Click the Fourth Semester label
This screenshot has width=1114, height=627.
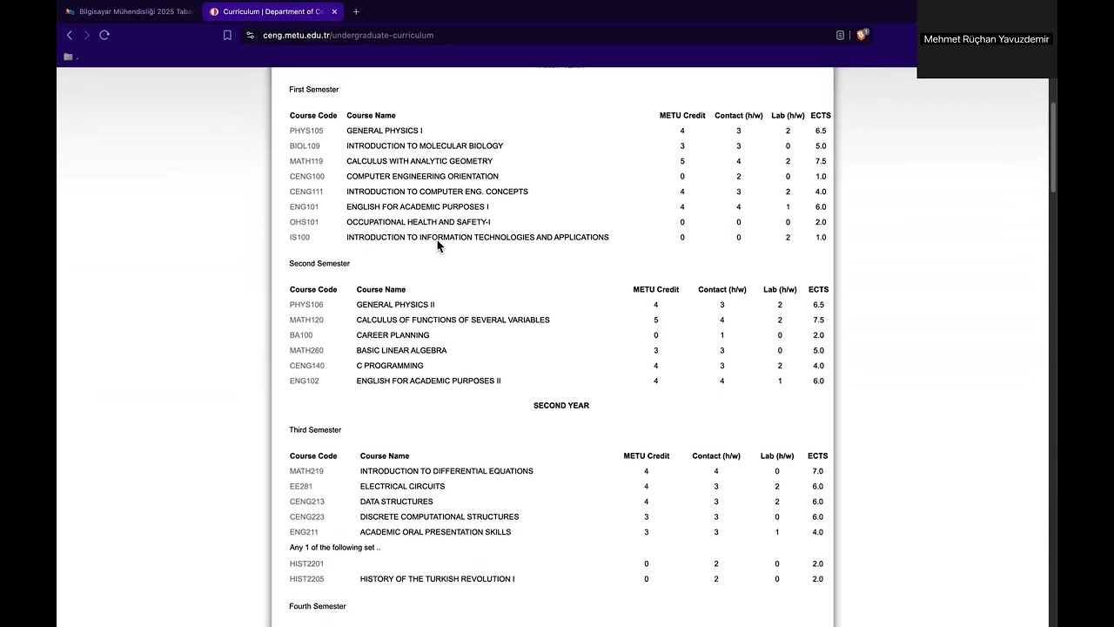pyautogui.click(x=318, y=606)
